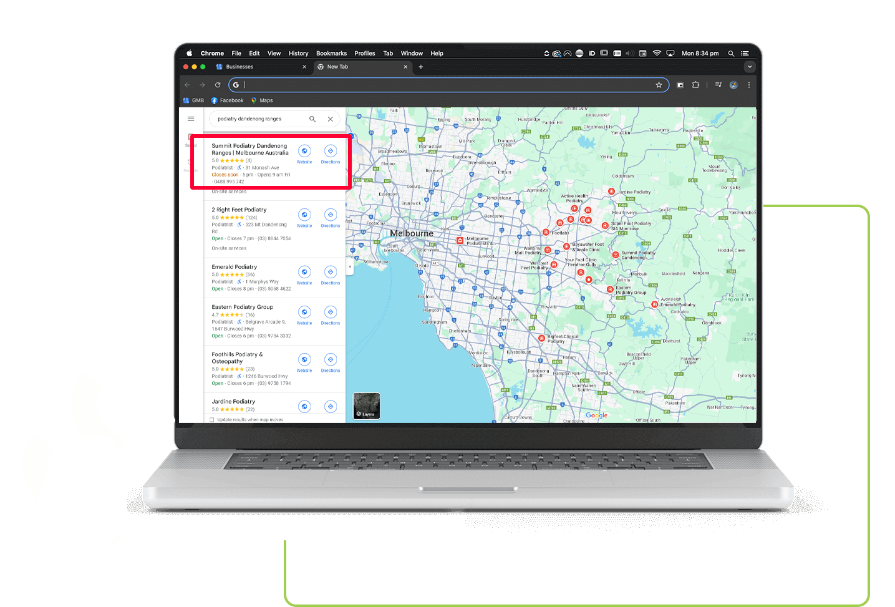Open the Emerald Podiatry listing

pyautogui.click(x=234, y=267)
